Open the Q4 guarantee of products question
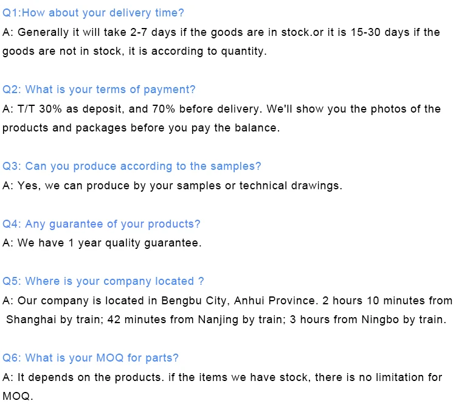456x409 pixels. tap(101, 224)
